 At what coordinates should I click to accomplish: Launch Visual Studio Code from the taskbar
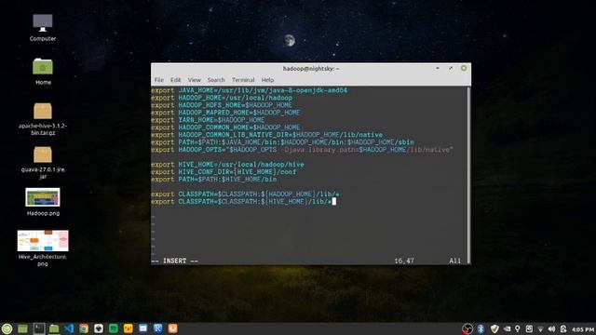pyautogui.click(x=69, y=328)
